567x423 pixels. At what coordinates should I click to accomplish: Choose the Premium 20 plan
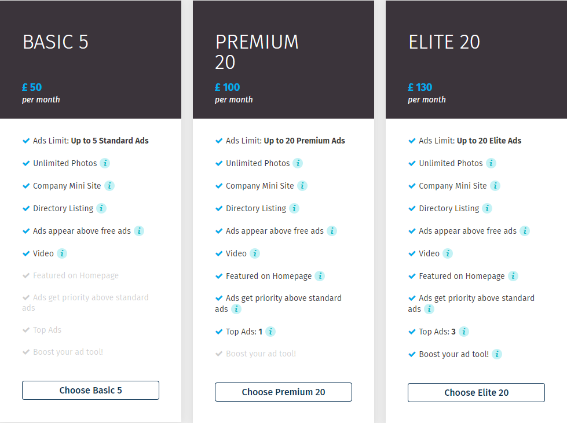click(x=284, y=392)
